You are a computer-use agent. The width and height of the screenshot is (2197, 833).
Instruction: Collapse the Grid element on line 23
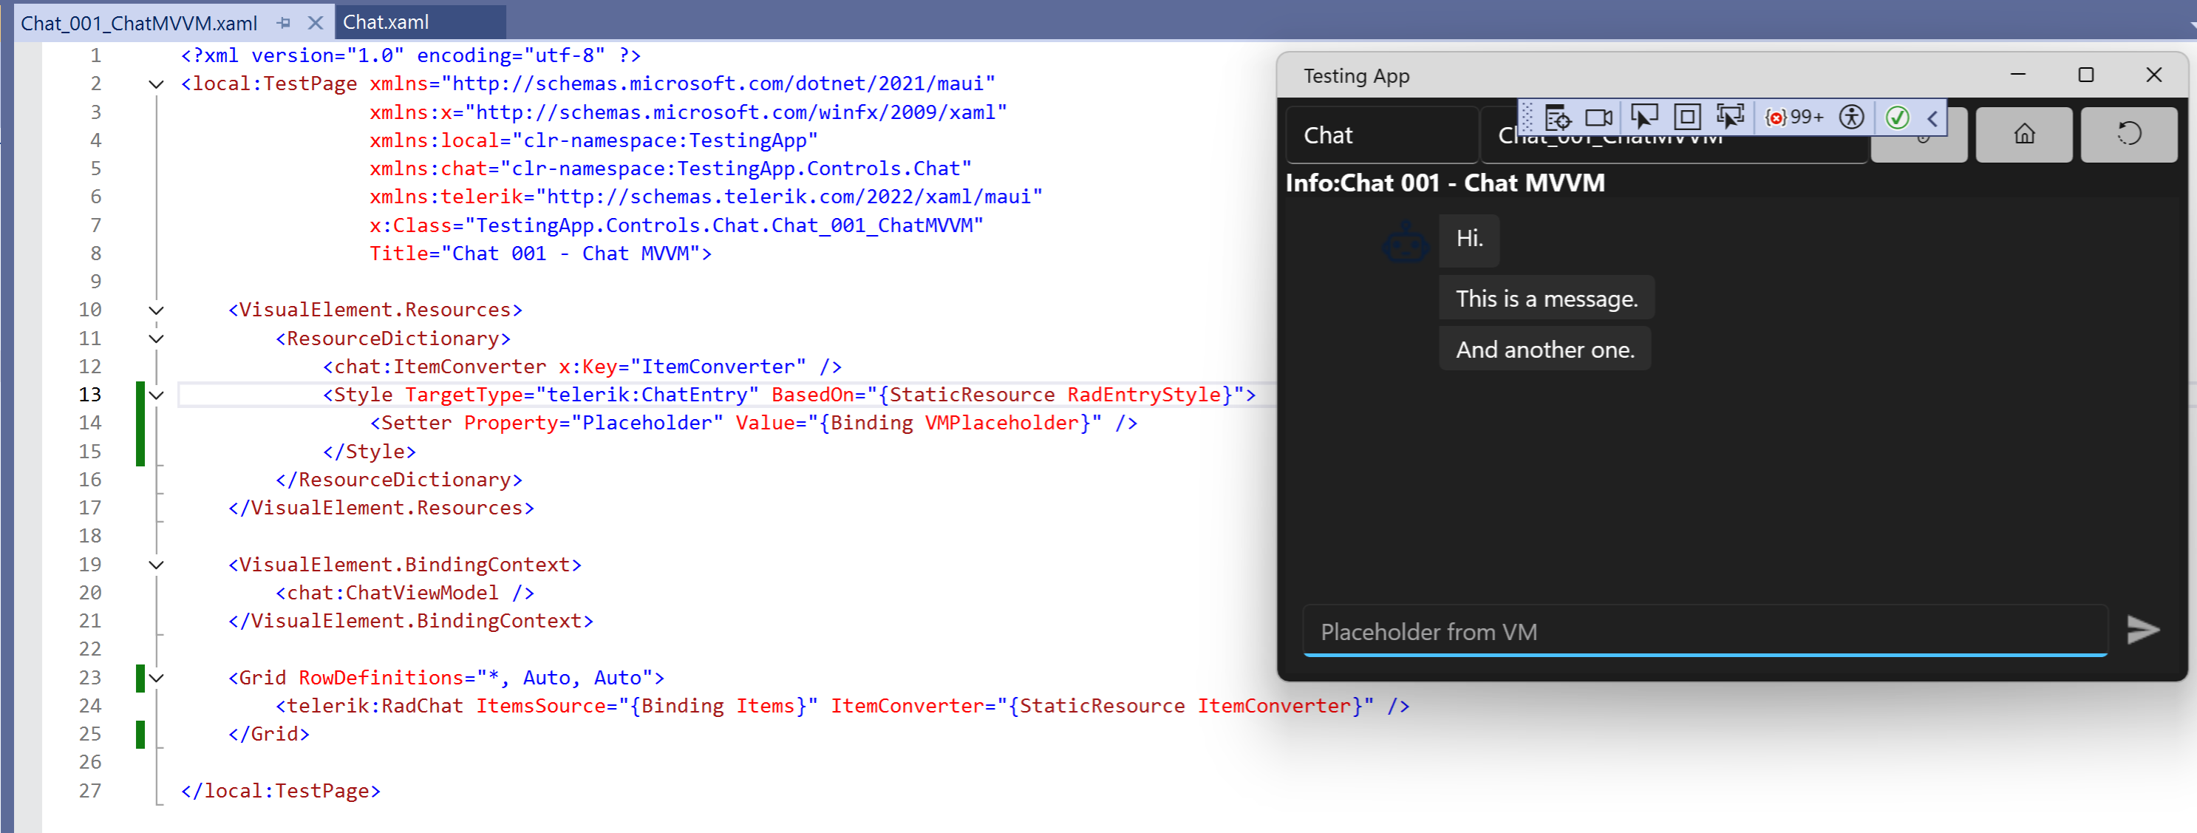pos(156,678)
